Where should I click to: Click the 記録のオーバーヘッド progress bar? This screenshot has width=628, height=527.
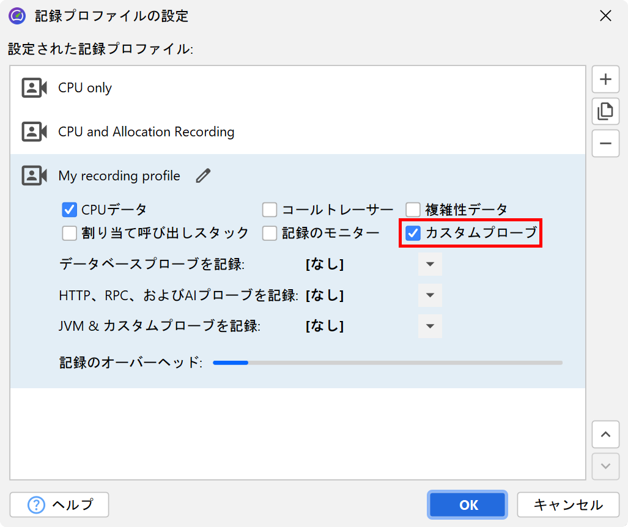pyautogui.click(x=387, y=363)
